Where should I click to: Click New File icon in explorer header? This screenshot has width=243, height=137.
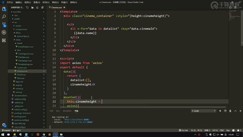[x=27, y=8]
